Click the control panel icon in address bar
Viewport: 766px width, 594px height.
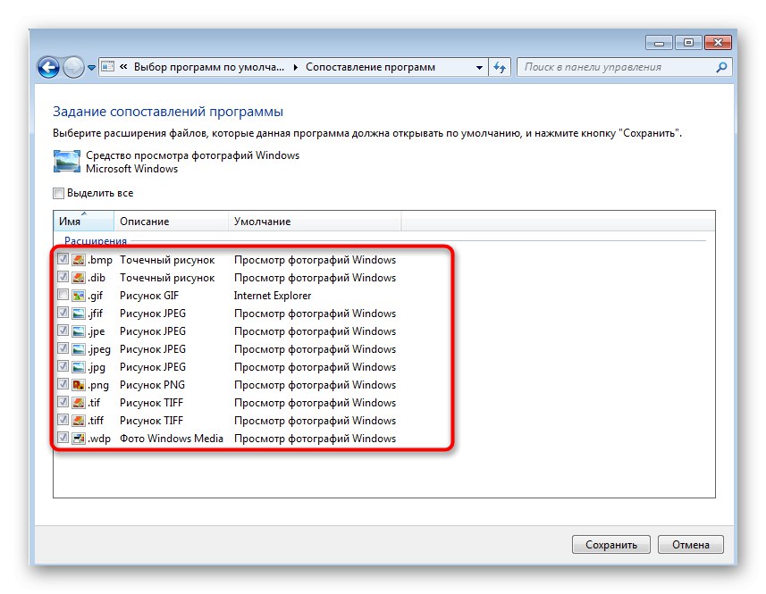click(x=107, y=67)
